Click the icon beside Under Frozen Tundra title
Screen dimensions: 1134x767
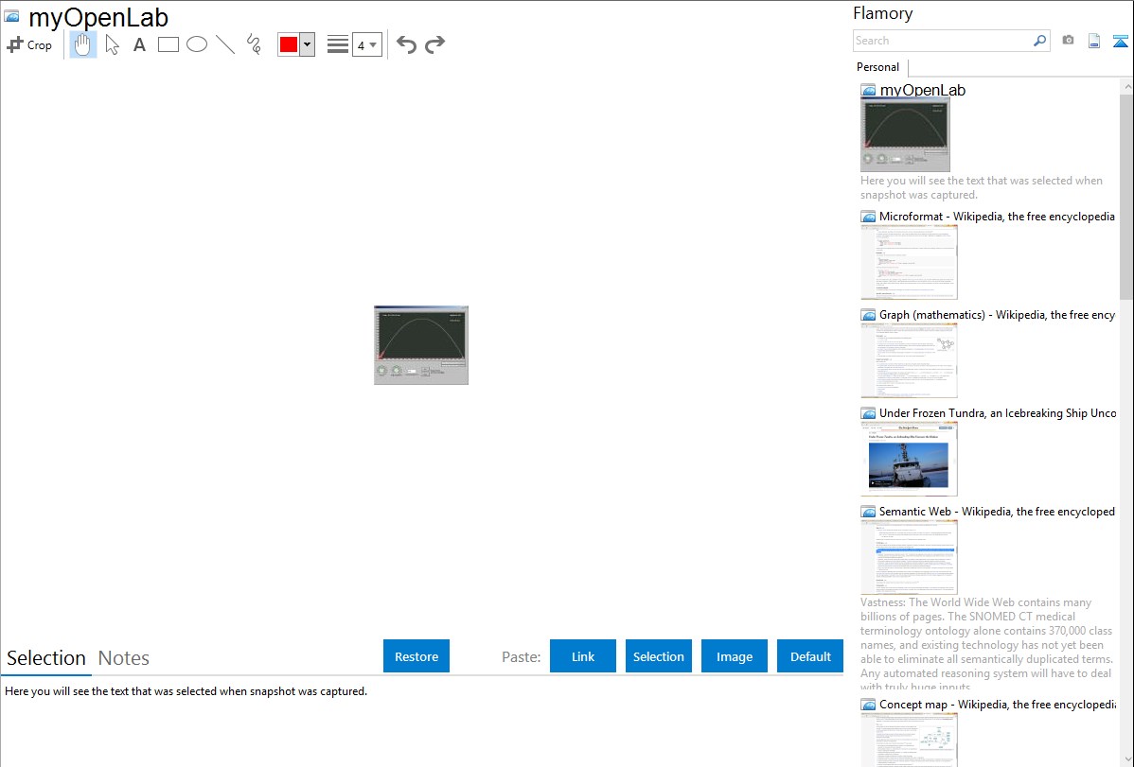coord(869,413)
